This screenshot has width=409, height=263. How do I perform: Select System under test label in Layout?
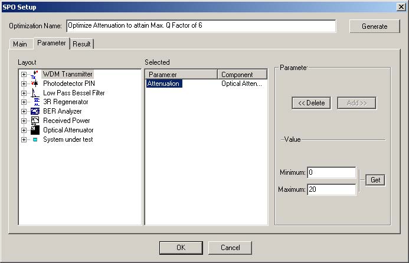(68, 139)
